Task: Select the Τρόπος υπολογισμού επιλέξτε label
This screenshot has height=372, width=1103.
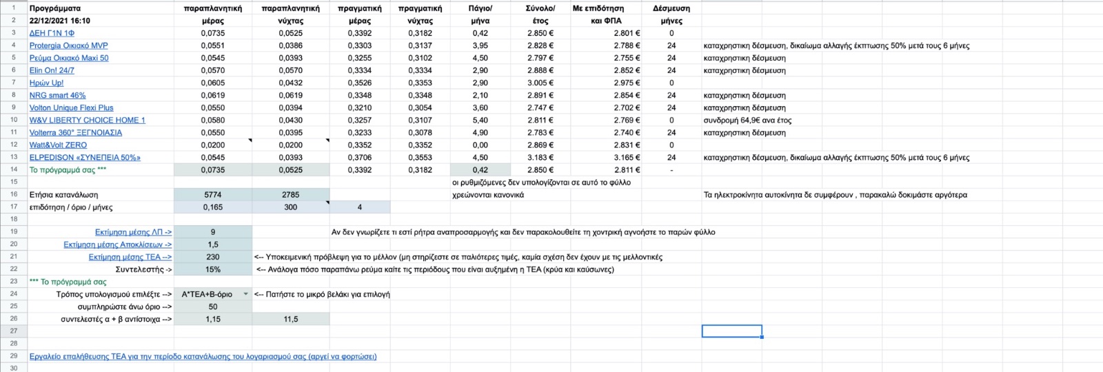Action: (x=114, y=294)
